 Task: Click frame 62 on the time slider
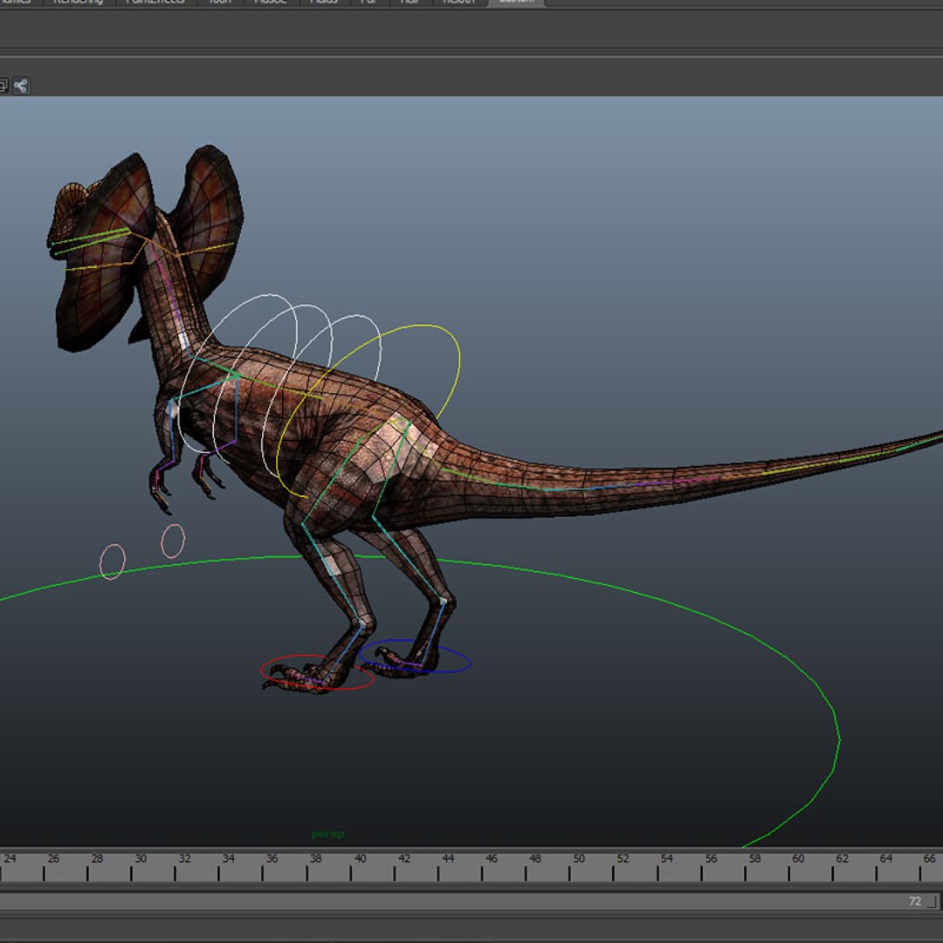click(843, 859)
